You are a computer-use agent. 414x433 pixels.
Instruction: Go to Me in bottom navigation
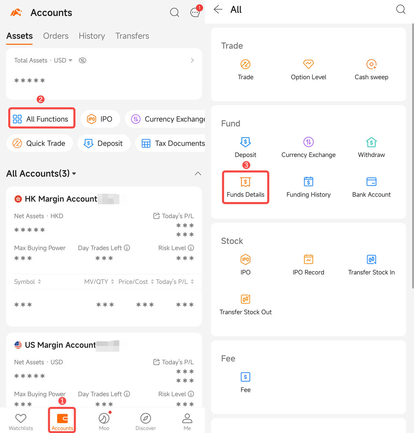coord(187,422)
